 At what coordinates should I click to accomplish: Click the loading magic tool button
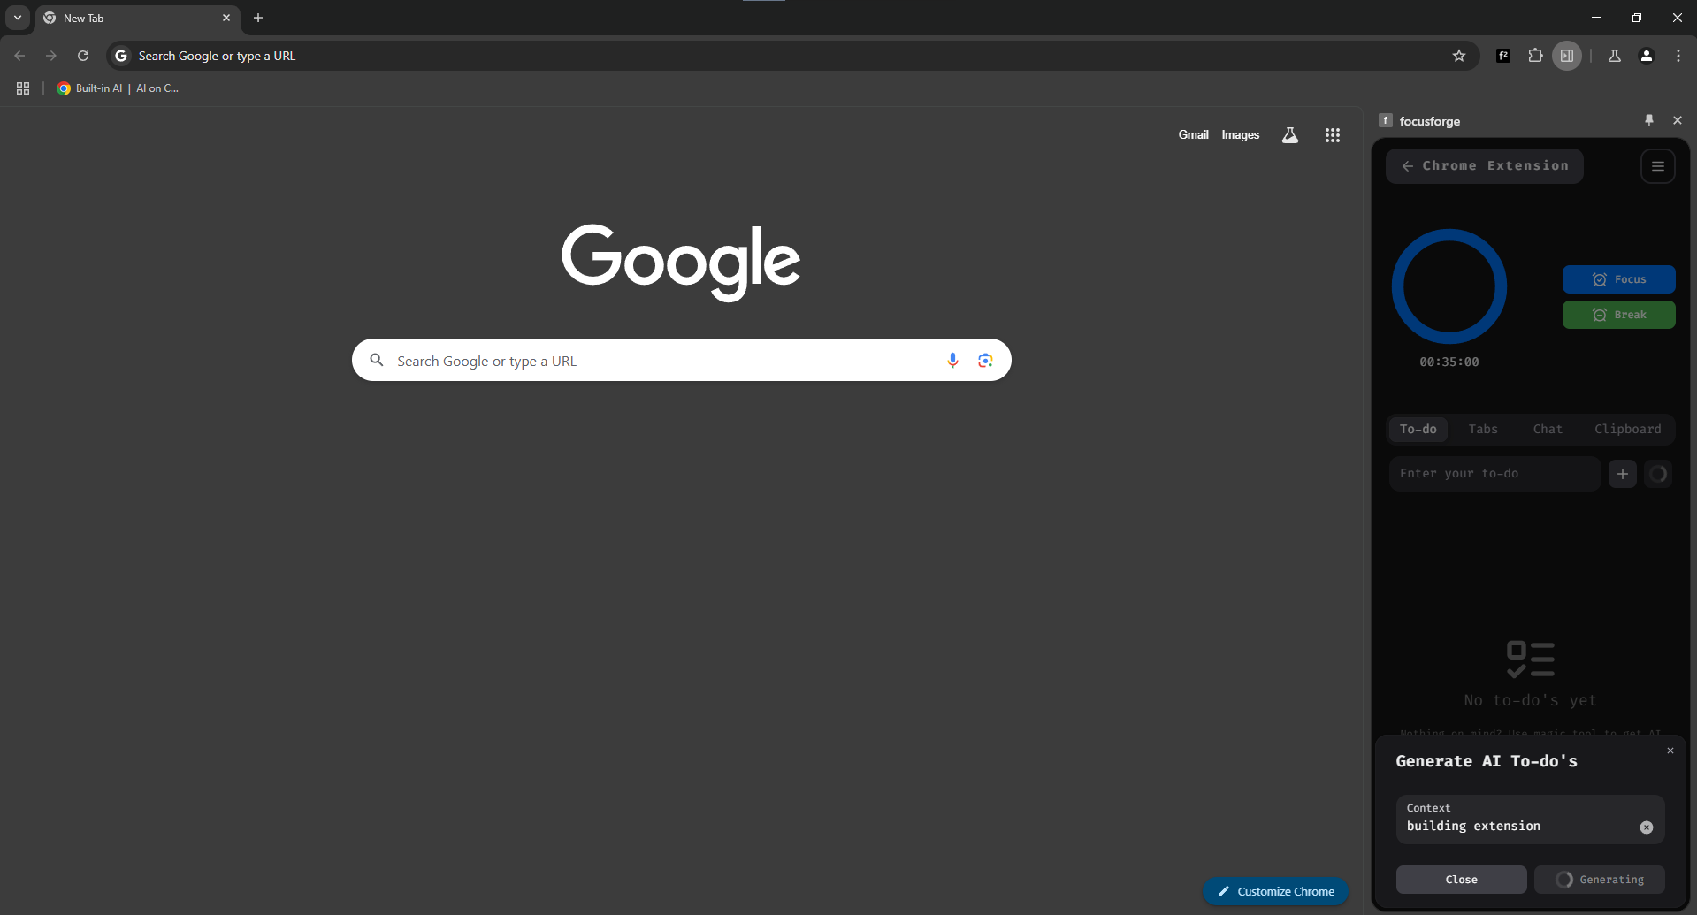[x=1658, y=474]
